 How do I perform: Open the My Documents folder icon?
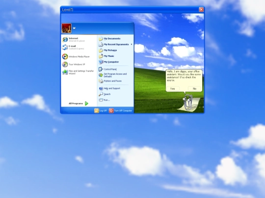[x=101, y=39]
